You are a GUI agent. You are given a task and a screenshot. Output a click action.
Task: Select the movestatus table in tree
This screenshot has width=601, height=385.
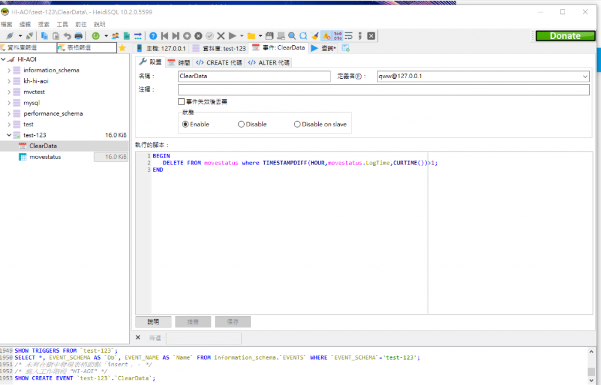click(45, 157)
